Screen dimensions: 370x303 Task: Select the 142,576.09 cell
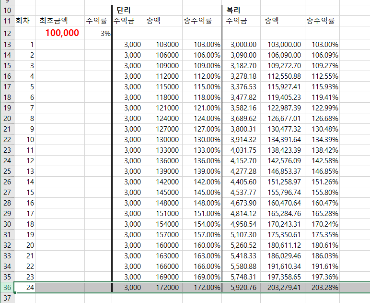(283, 161)
